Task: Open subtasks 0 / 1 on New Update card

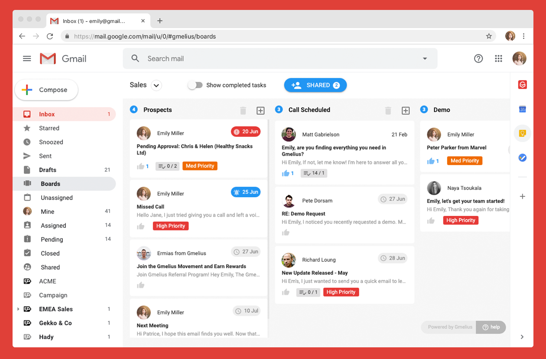Action: (x=308, y=292)
